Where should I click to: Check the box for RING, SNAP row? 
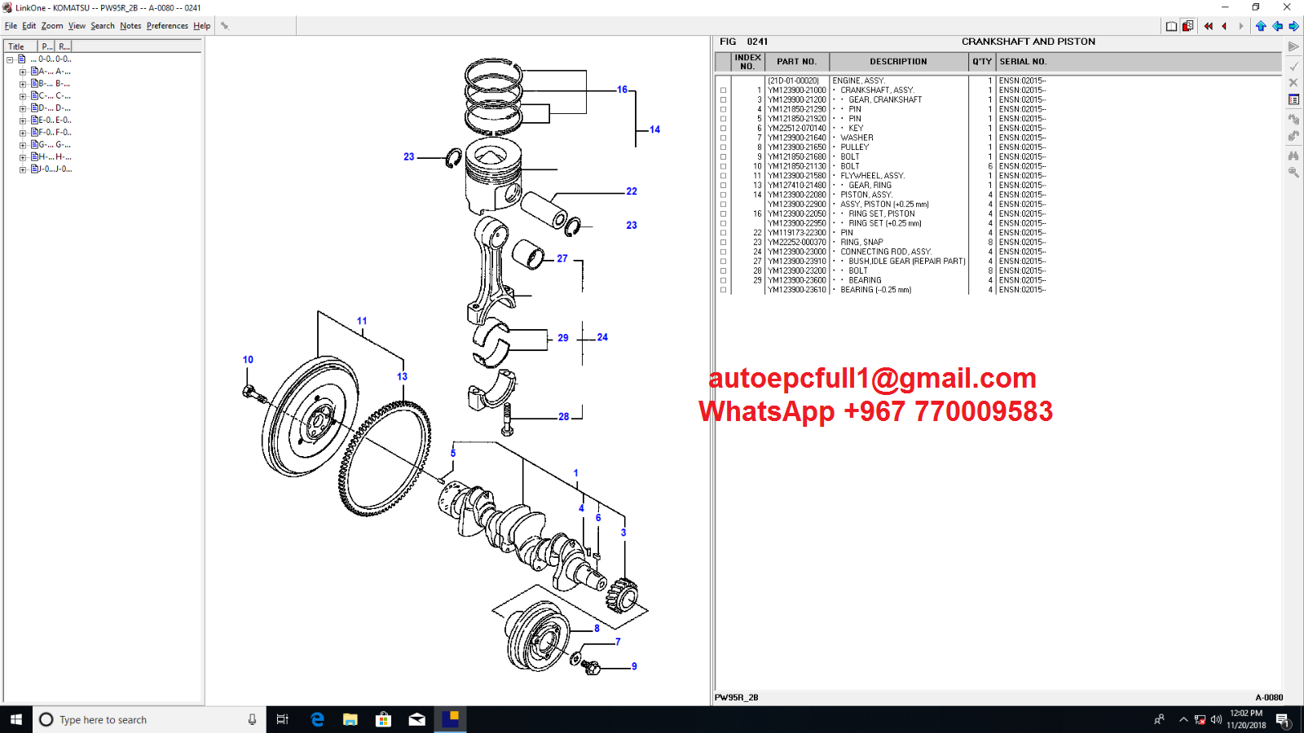pos(723,242)
